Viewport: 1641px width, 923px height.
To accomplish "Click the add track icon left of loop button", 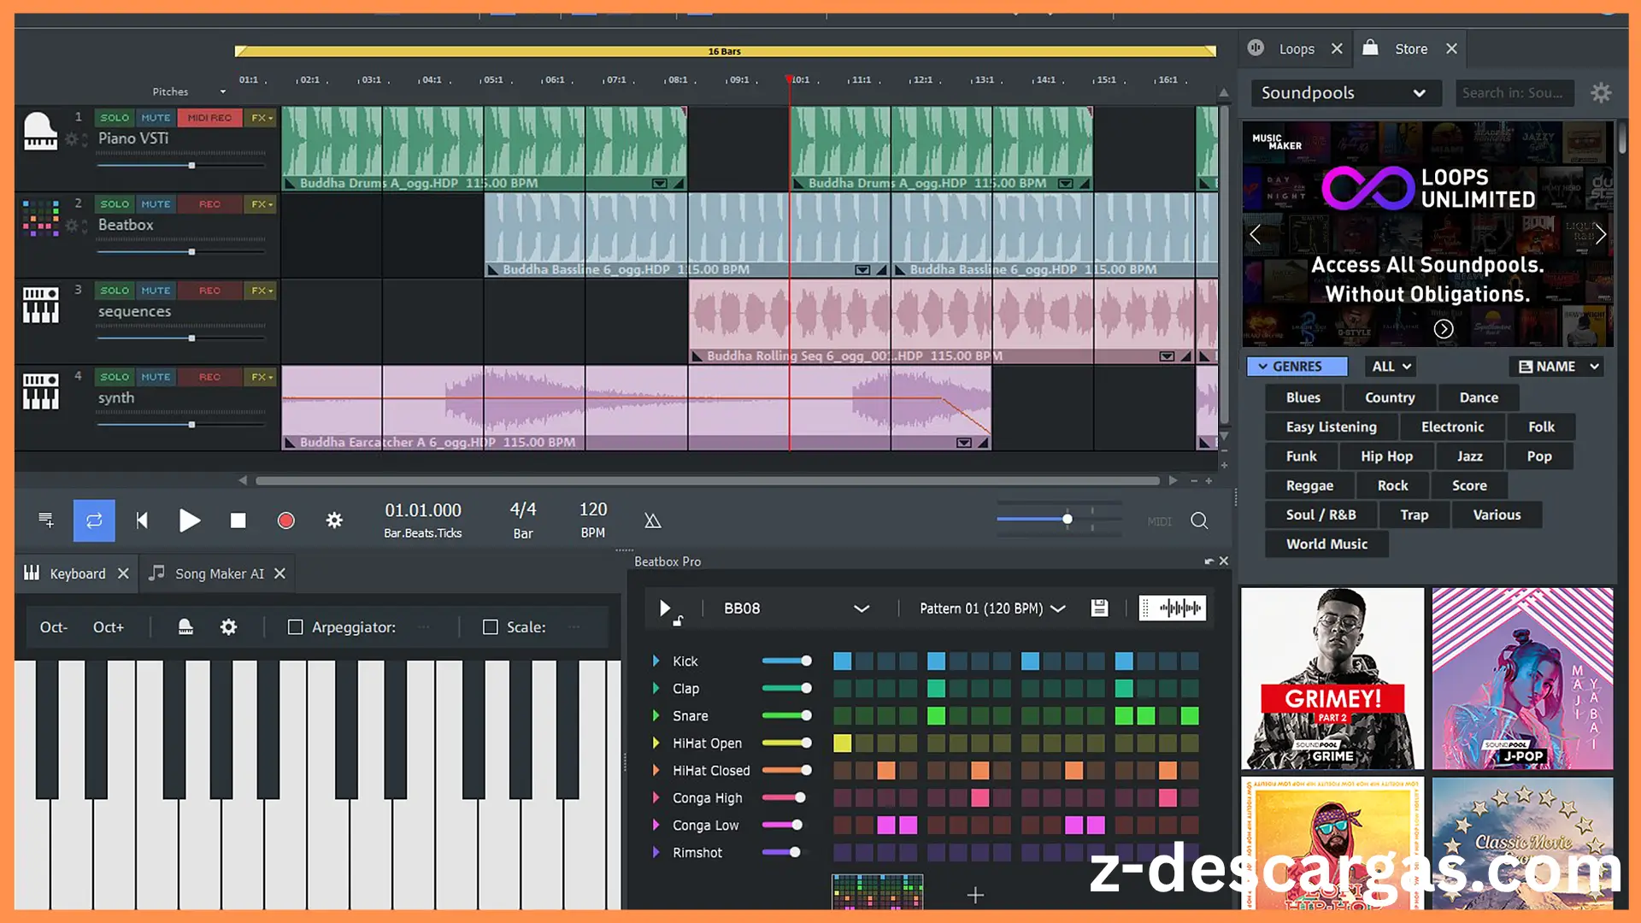I will click(x=46, y=520).
